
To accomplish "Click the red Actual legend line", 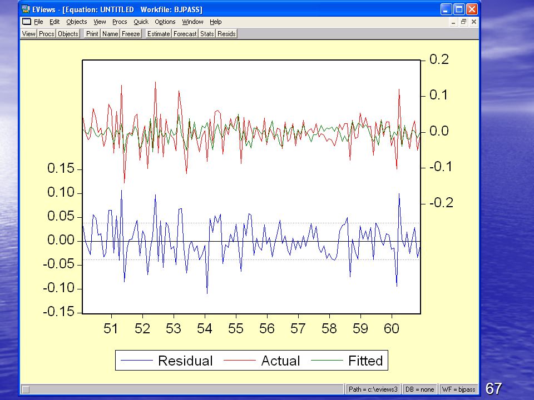I will click(239, 360).
